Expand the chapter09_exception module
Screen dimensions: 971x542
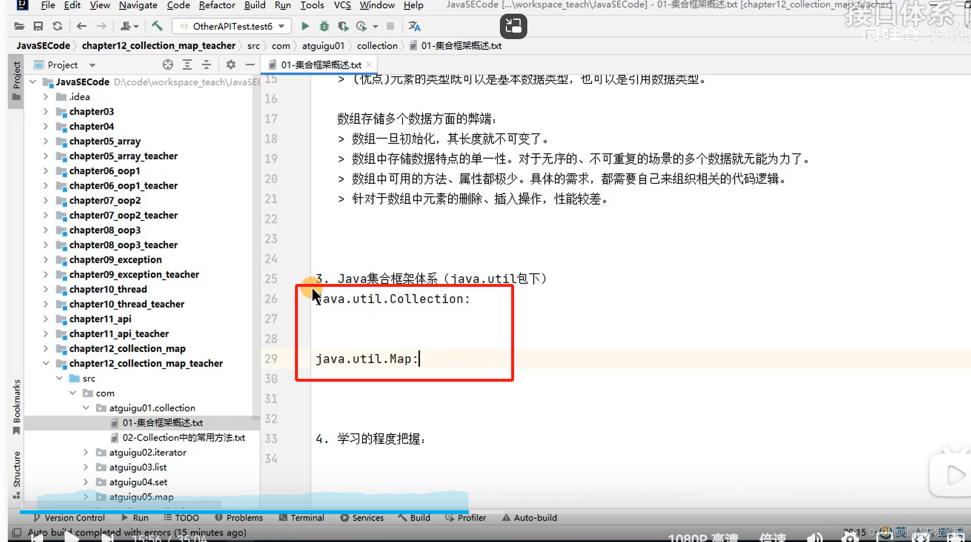click(x=45, y=260)
